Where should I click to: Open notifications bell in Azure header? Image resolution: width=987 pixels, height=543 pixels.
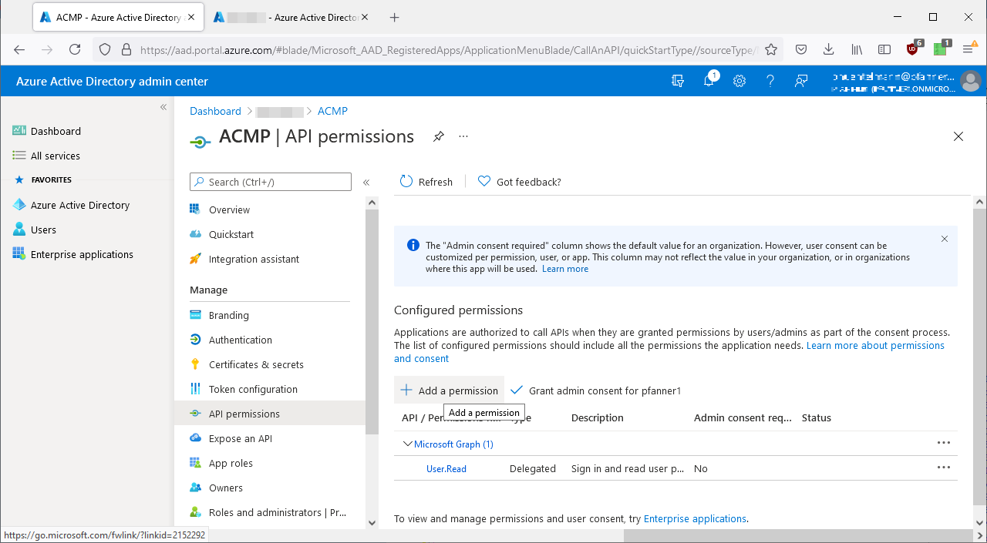[709, 81]
